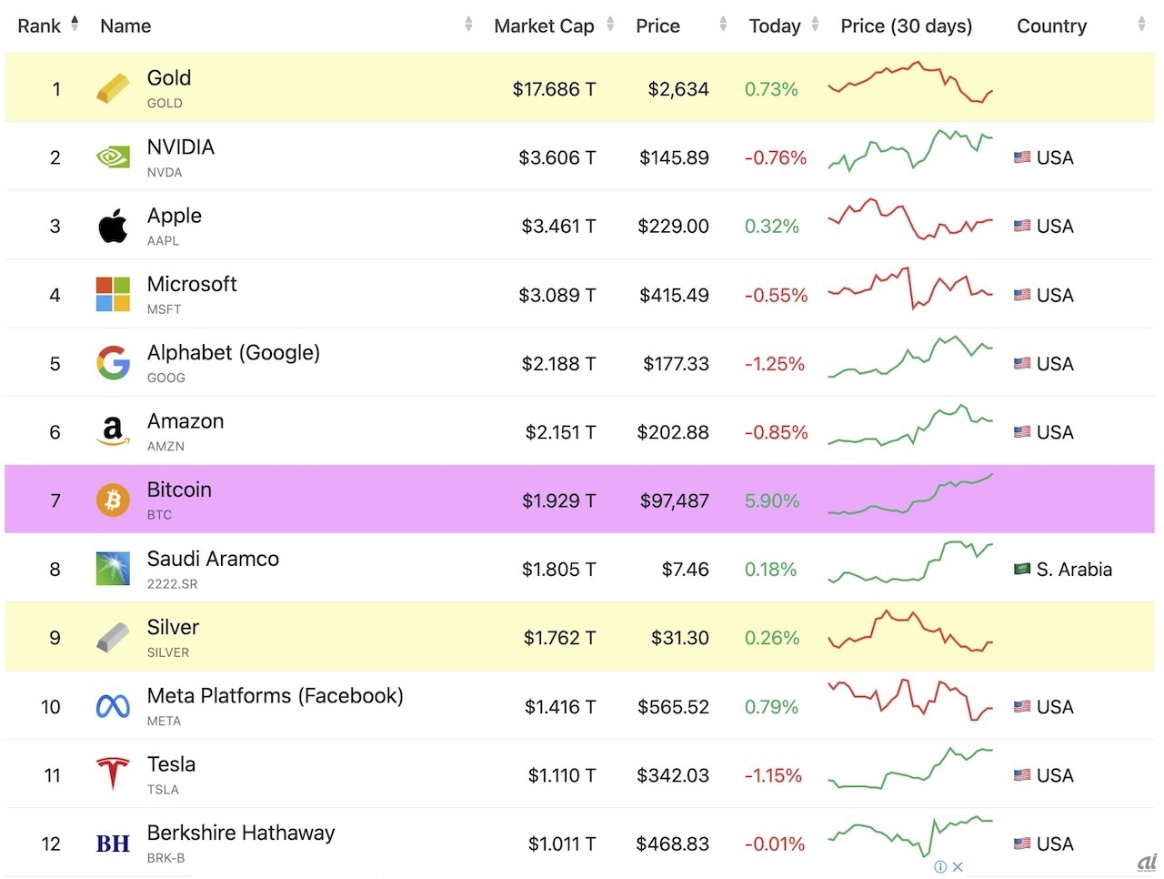Open the Apple company link
1164x879 pixels.
coord(175,216)
